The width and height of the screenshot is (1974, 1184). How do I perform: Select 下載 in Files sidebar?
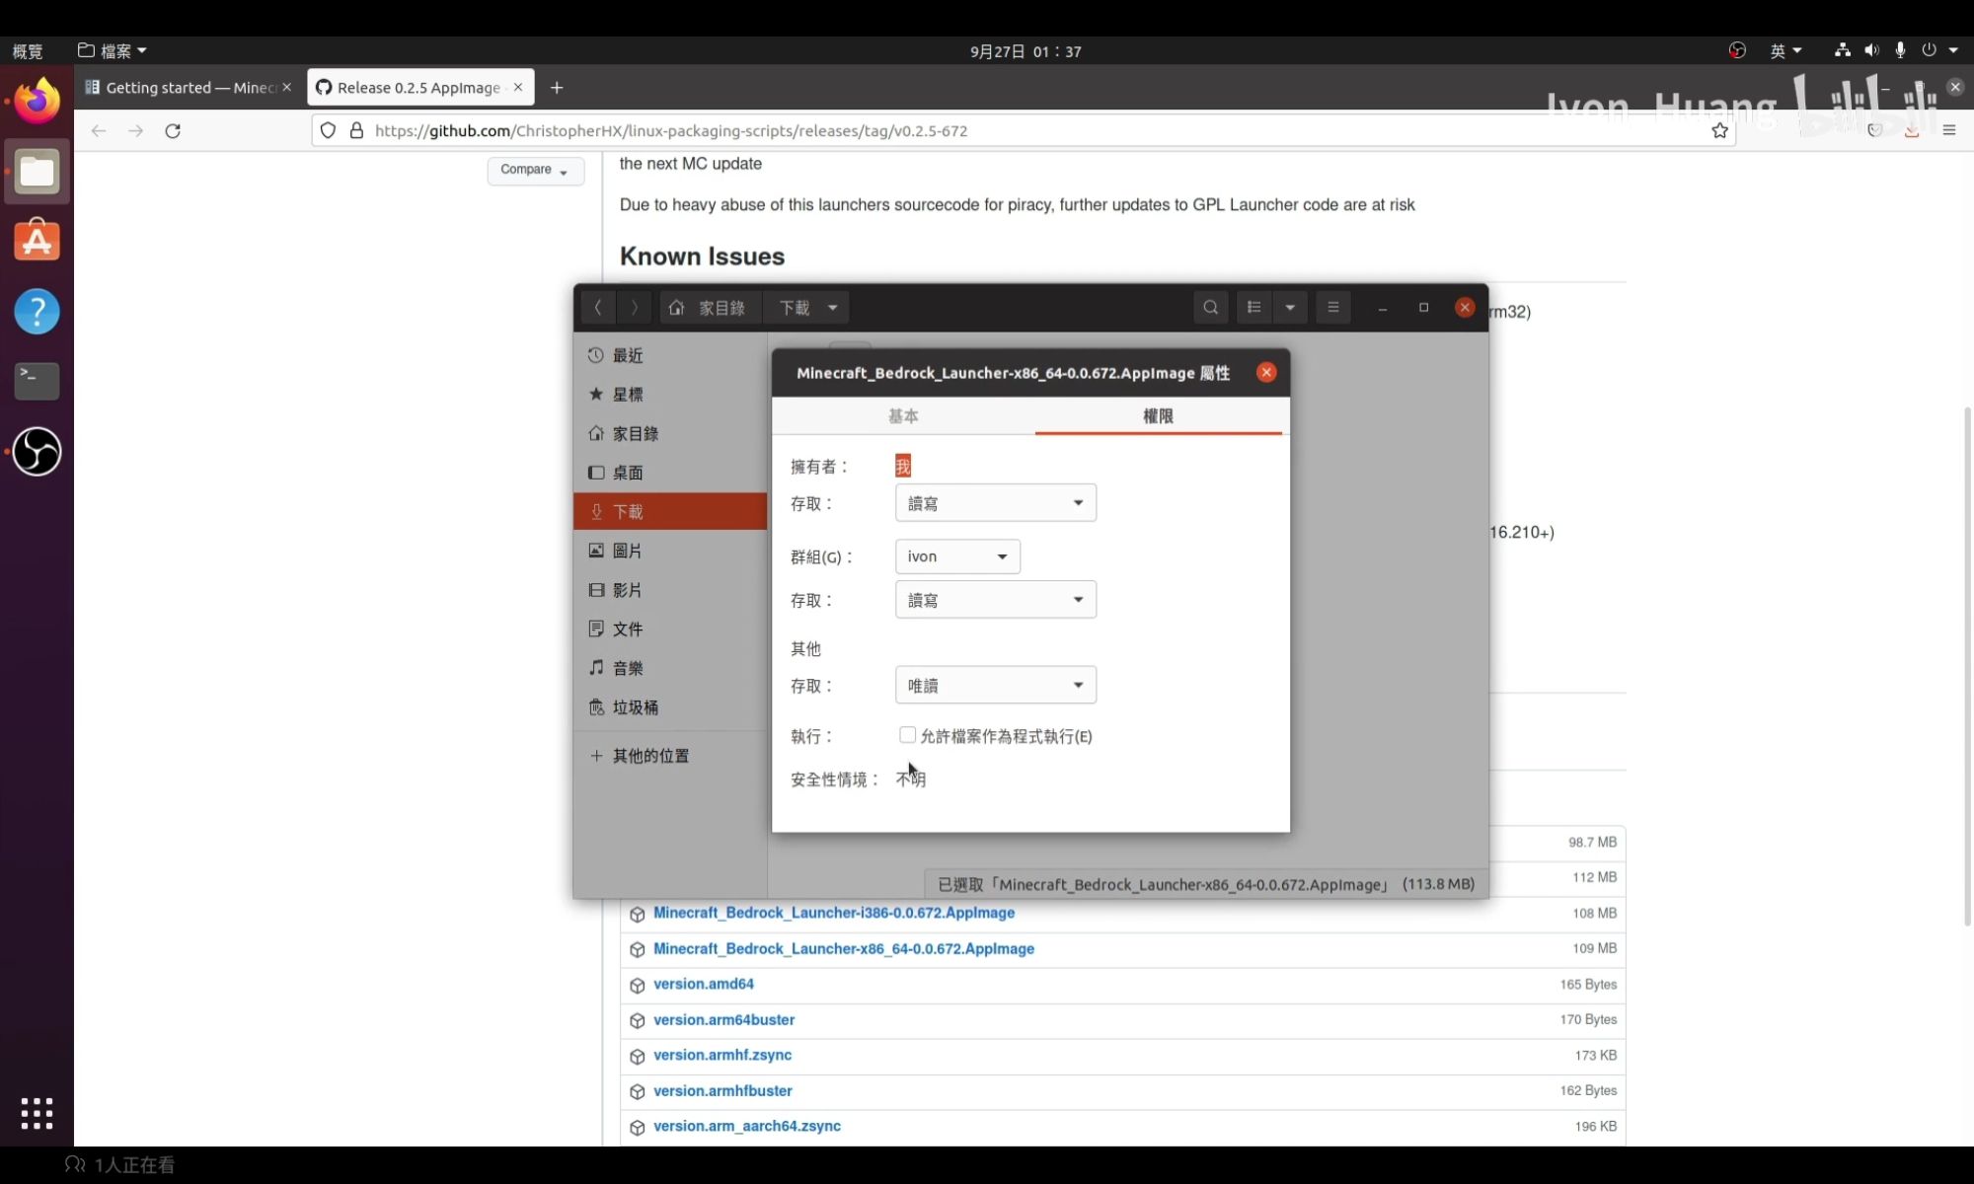(x=670, y=511)
